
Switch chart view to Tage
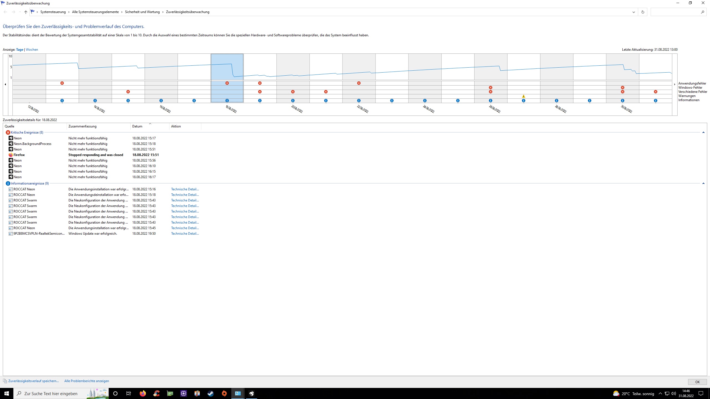19,50
